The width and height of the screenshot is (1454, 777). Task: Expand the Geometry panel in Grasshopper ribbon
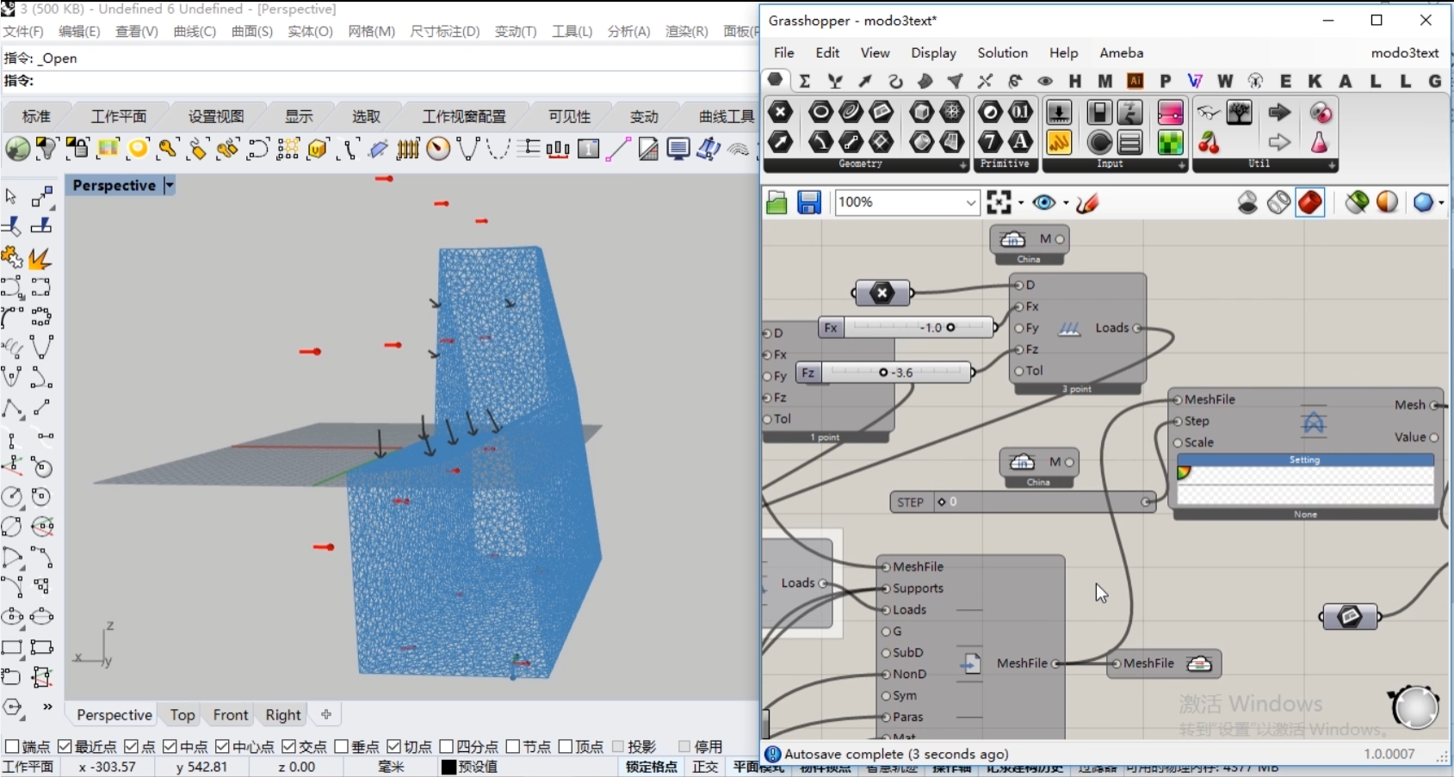pos(962,164)
